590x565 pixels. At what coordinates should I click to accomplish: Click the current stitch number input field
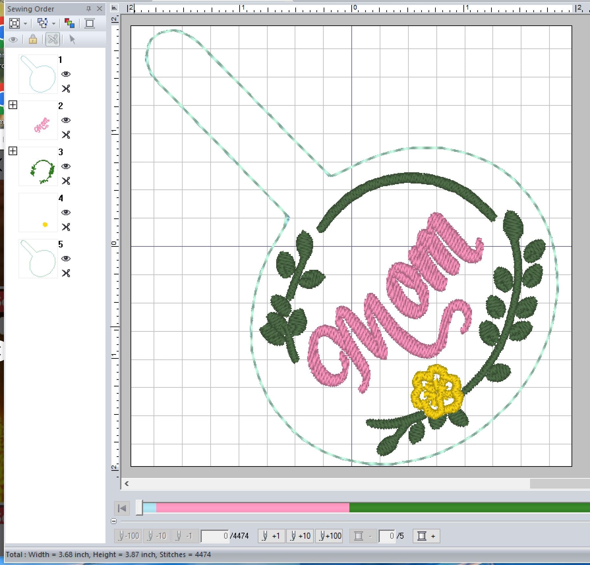click(x=215, y=536)
